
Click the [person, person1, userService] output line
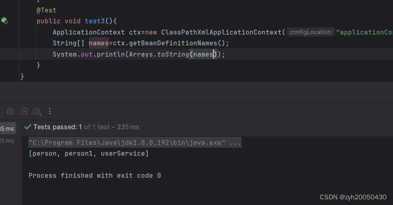coord(88,153)
